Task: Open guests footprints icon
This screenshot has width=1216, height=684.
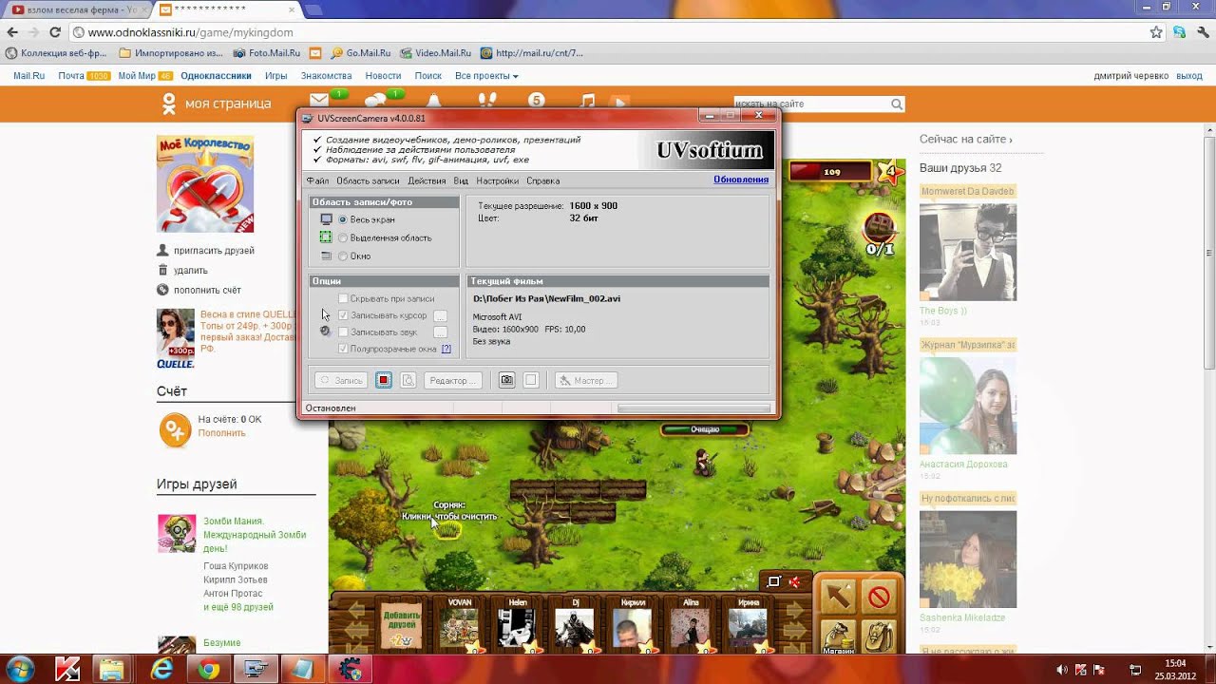Action: 486,102
